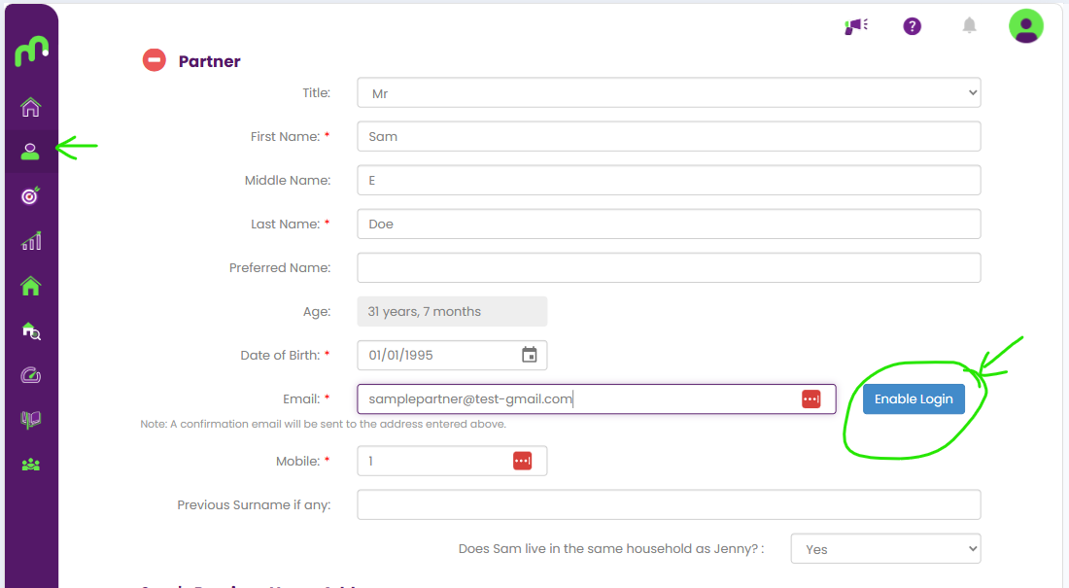Open the people group sidebar icon
1069x588 pixels.
point(31,466)
